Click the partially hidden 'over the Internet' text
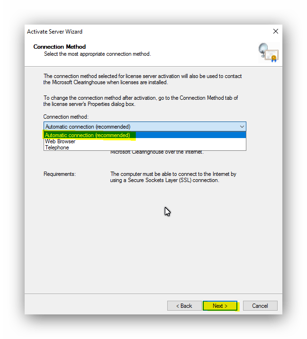Screen dimensions: 307x339 157,152
